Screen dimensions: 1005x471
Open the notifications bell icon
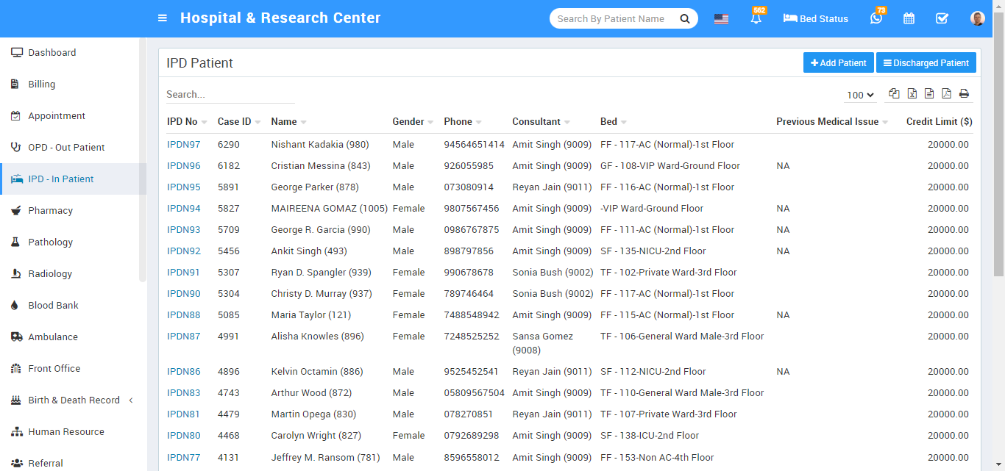pyautogui.click(x=756, y=19)
